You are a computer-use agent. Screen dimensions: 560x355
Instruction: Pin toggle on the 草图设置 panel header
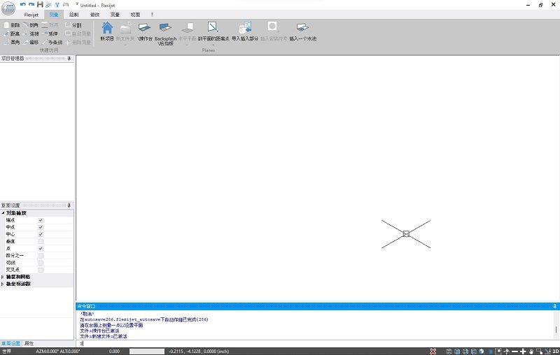69,205
